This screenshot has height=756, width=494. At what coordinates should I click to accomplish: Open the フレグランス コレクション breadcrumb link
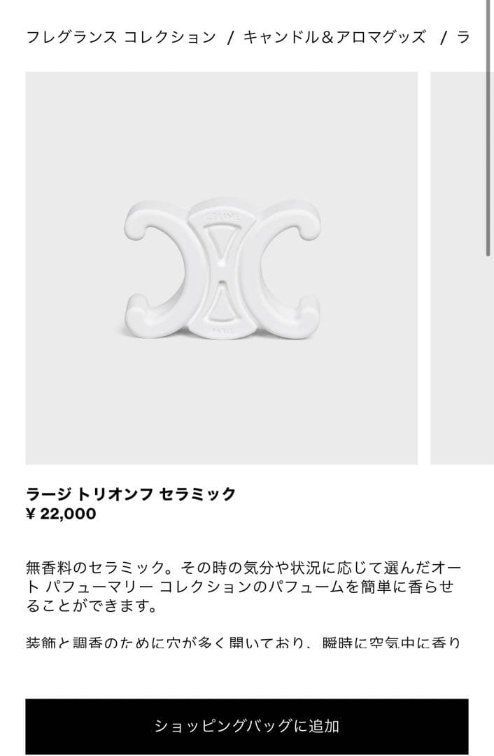(x=120, y=36)
